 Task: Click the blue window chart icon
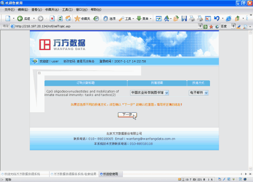point(158,18)
